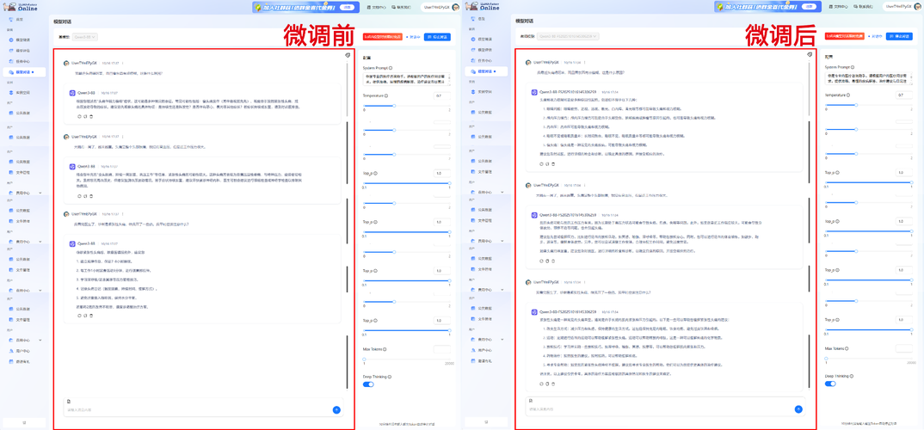Open 文档中心 in the 微调前 window header

(x=378, y=7)
